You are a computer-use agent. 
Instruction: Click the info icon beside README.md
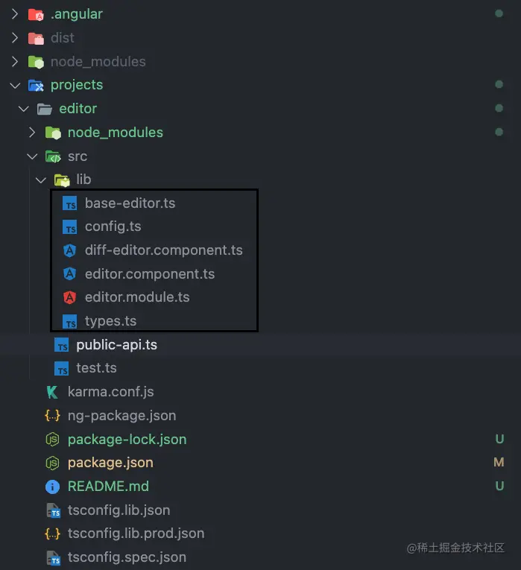coord(52,487)
